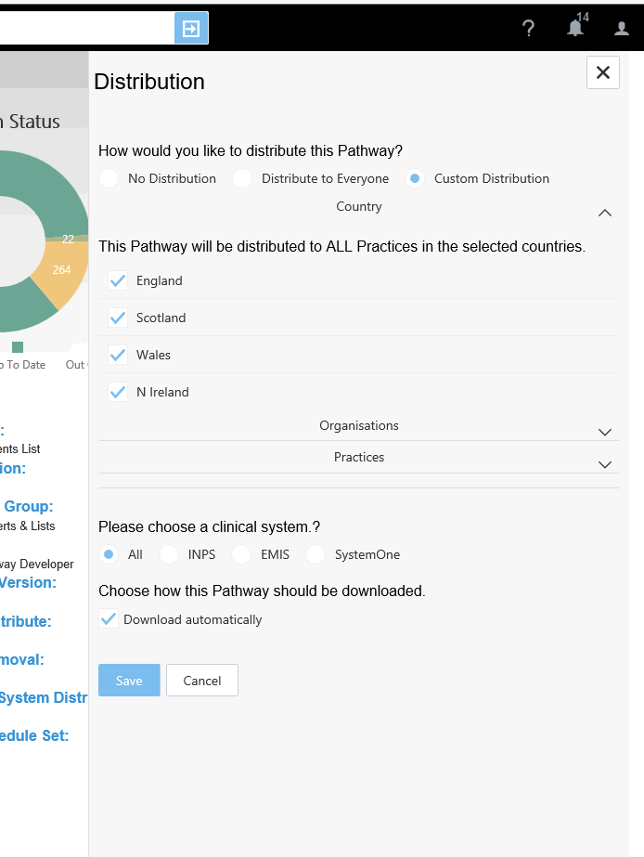Viewport: 644px width, 857px height.
Task: Select Distribute to Everyone radio button
Action: (x=243, y=178)
